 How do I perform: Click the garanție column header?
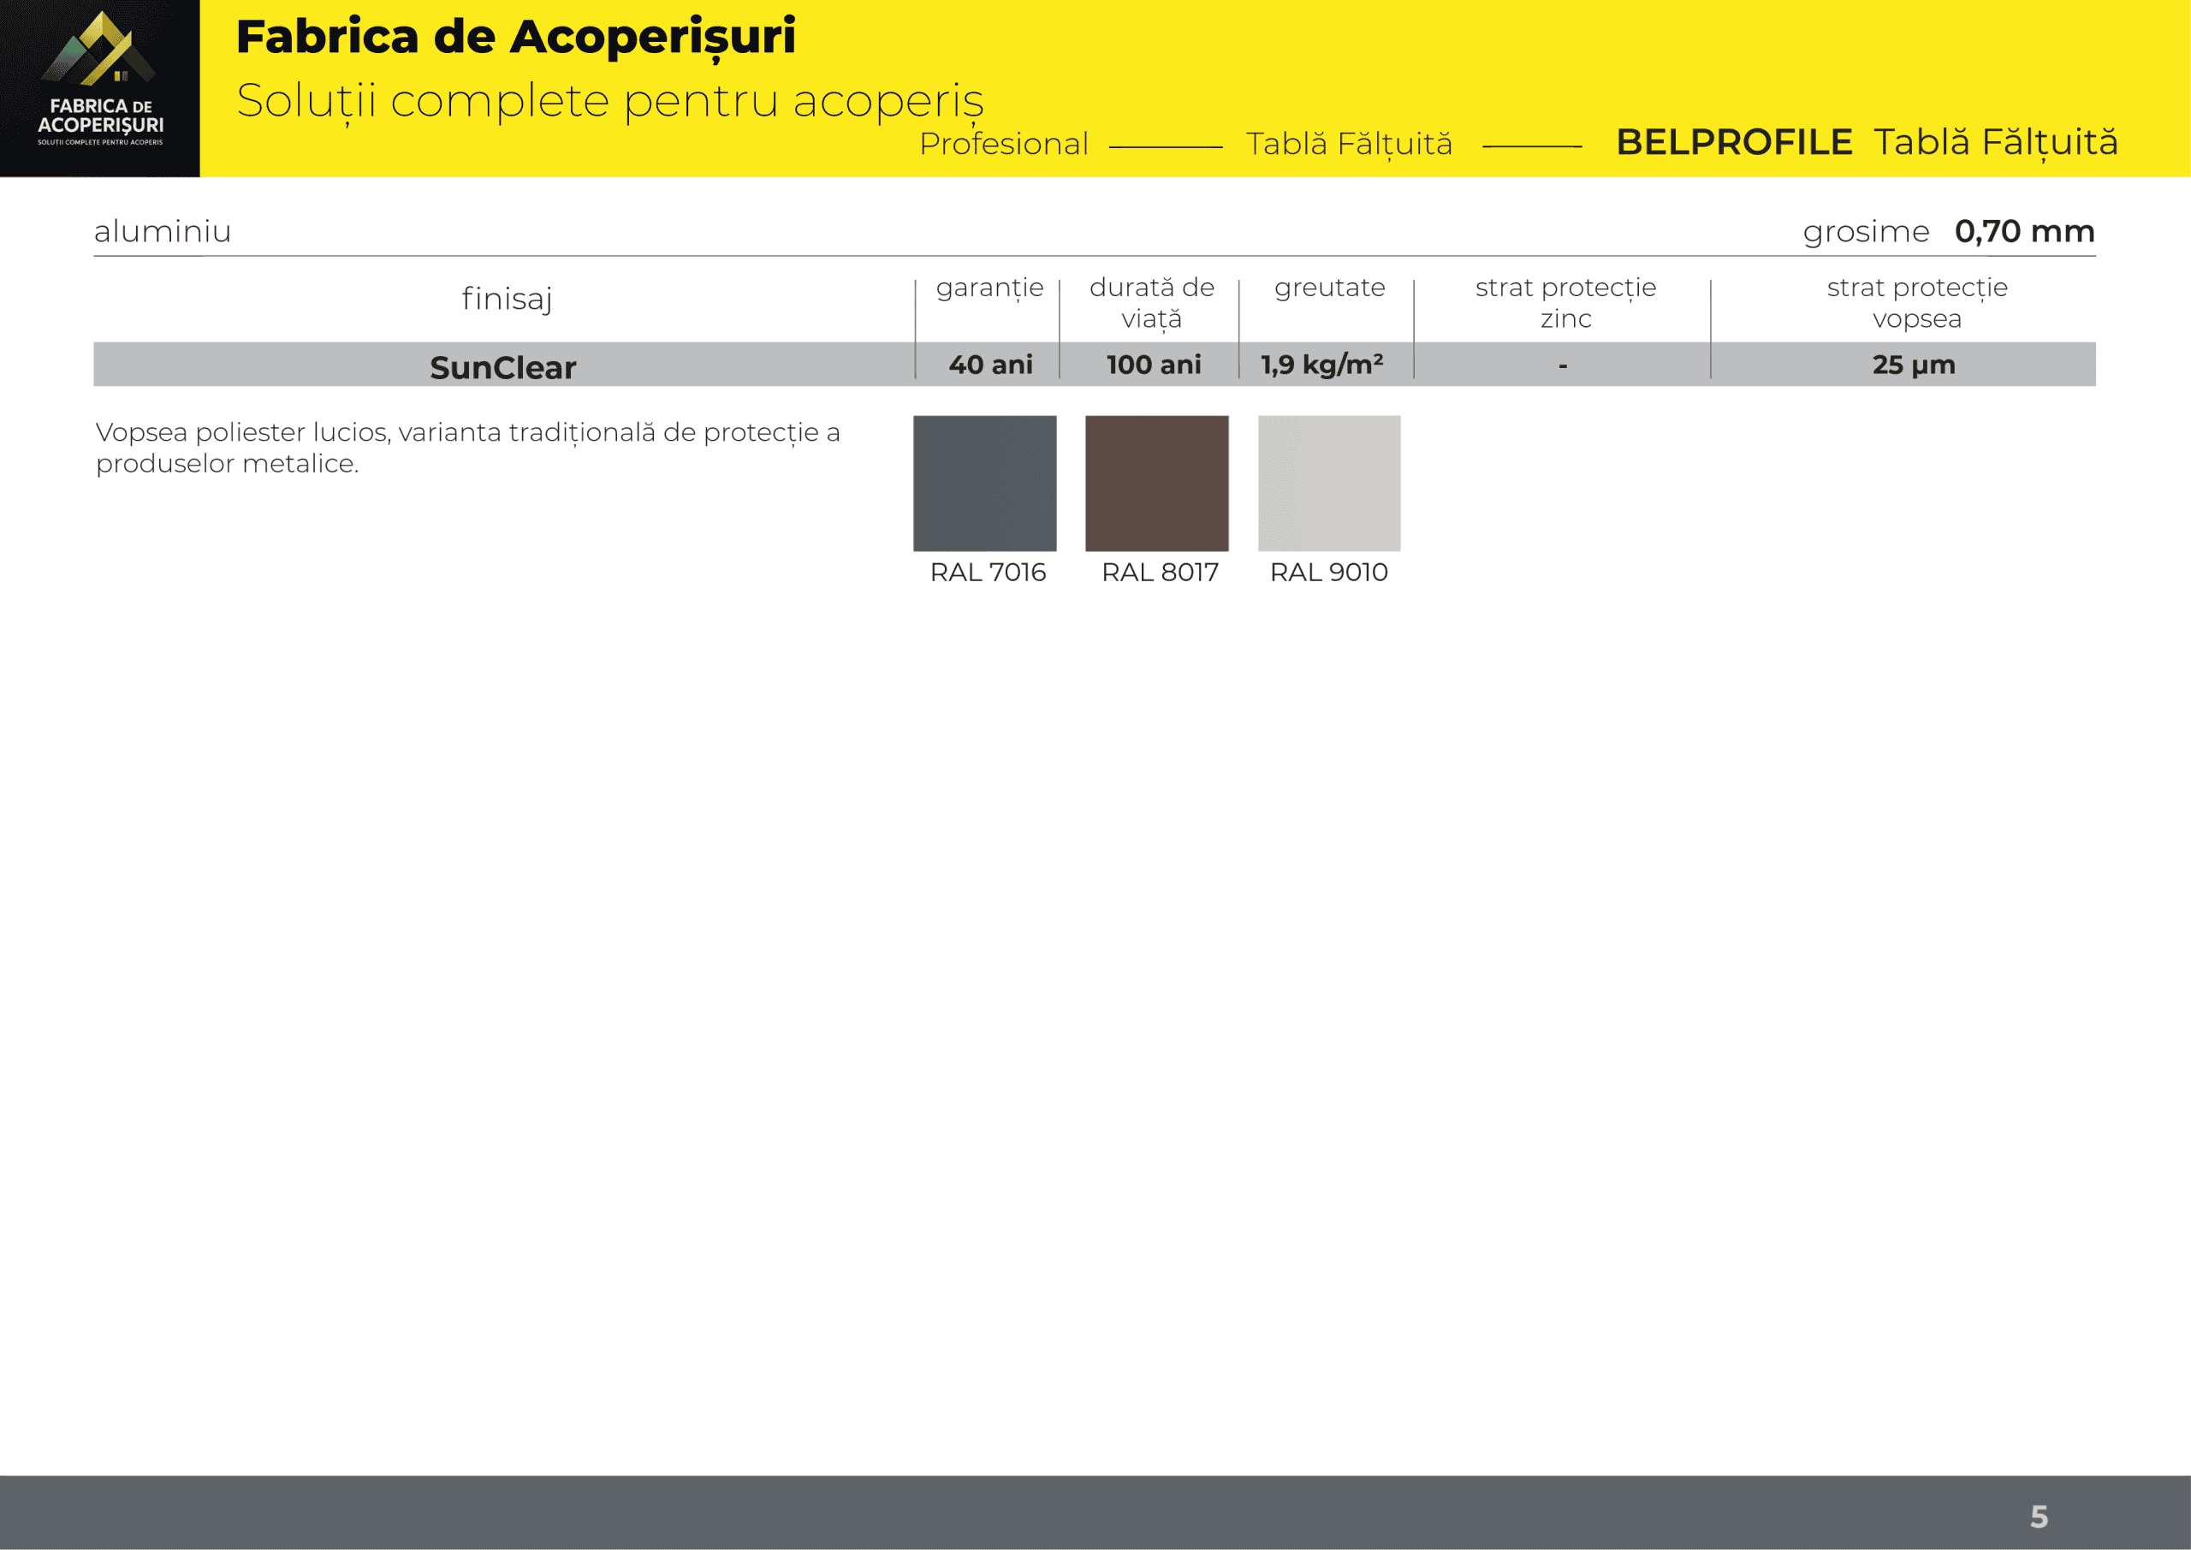pos(989,288)
